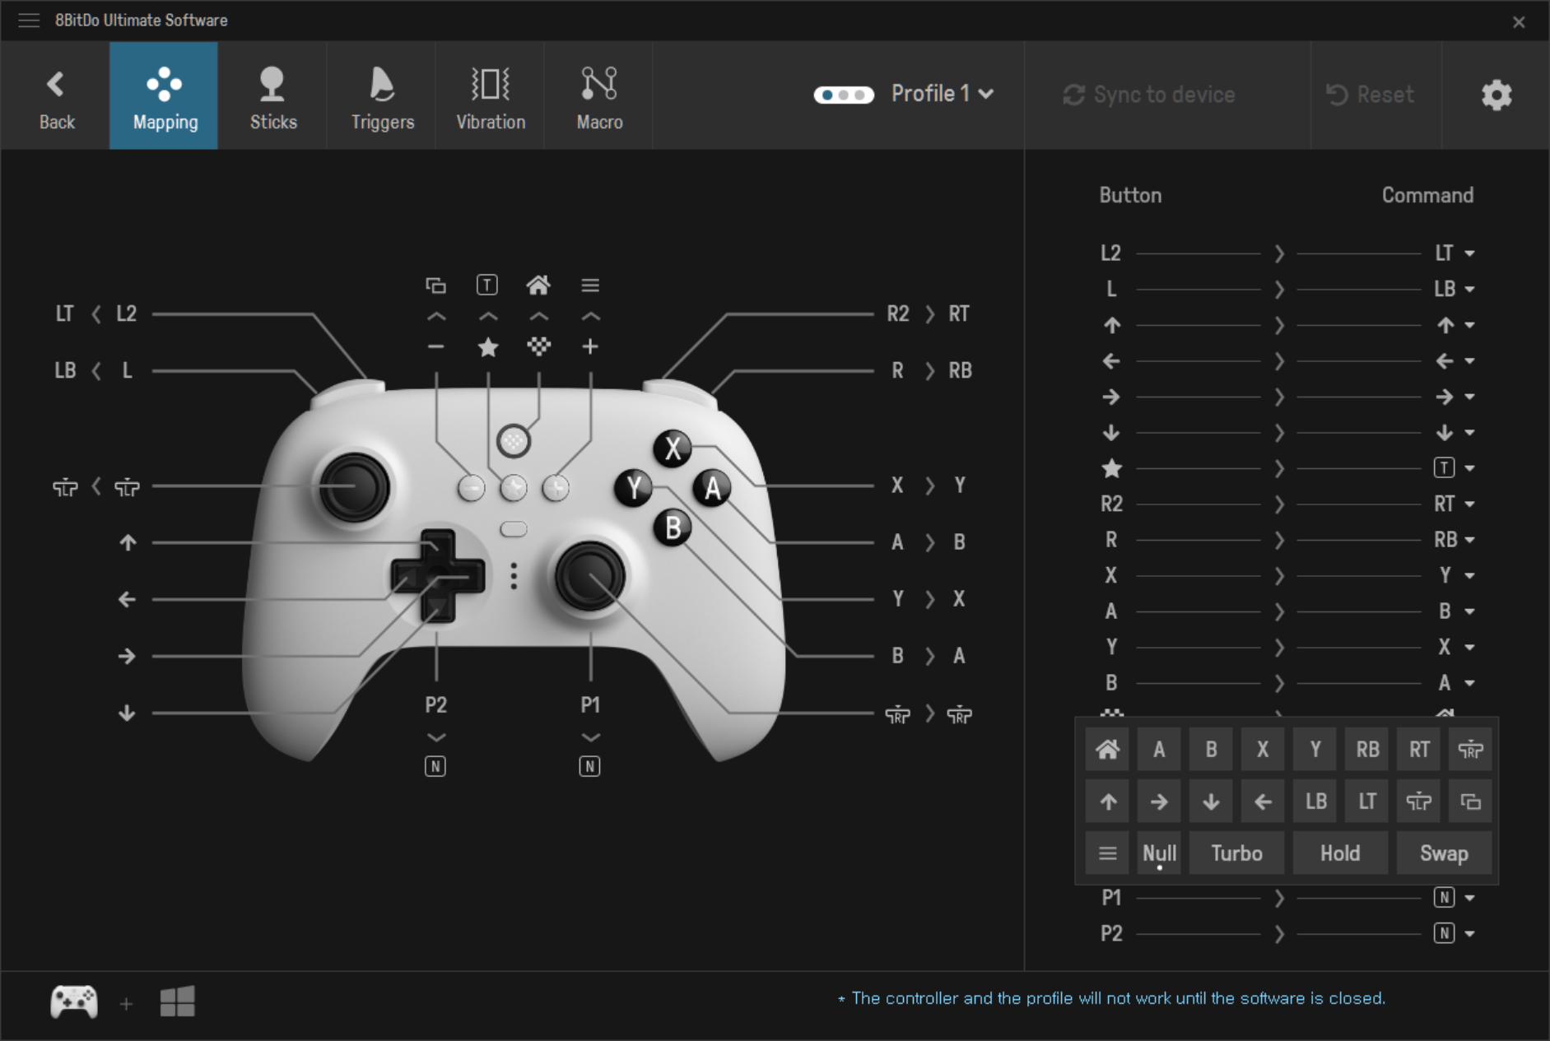This screenshot has height=1041, width=1550.
Task: Click the controller icon in bottom bar
Action: point(74,1002)
